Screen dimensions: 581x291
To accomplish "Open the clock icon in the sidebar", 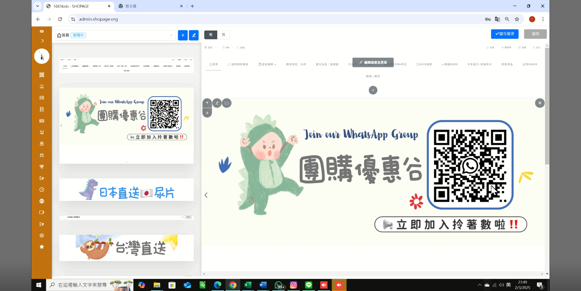I will point(42,190).
